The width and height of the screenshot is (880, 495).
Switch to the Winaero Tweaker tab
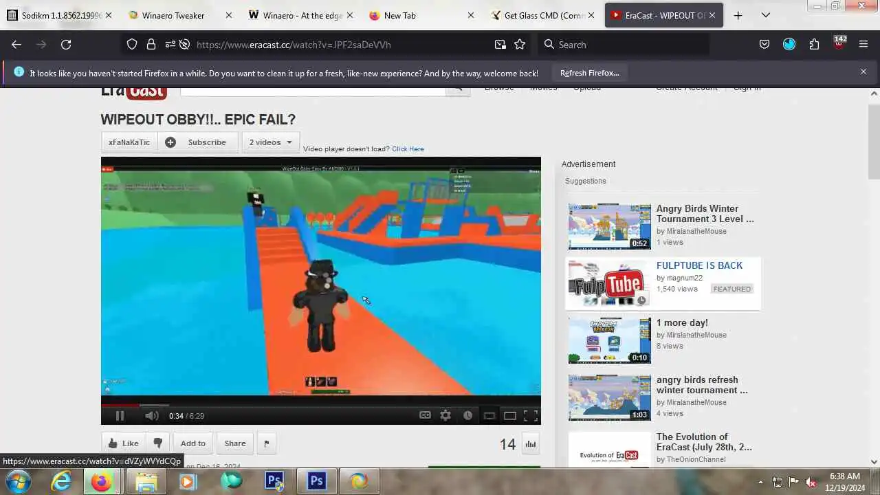coord(179,15)
